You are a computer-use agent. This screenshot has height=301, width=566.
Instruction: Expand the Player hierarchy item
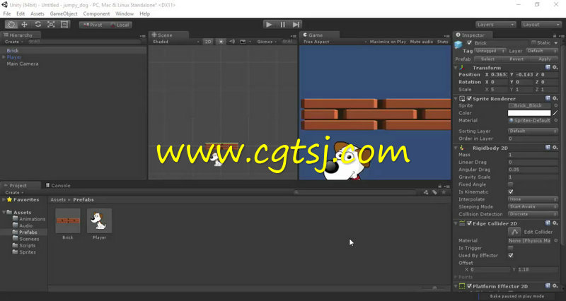pos(4,57)
